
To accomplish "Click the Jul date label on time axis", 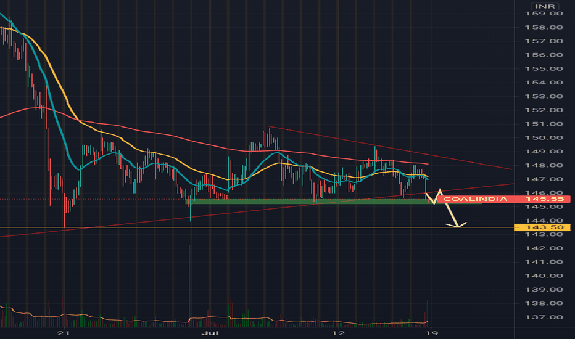I will 210,333.
